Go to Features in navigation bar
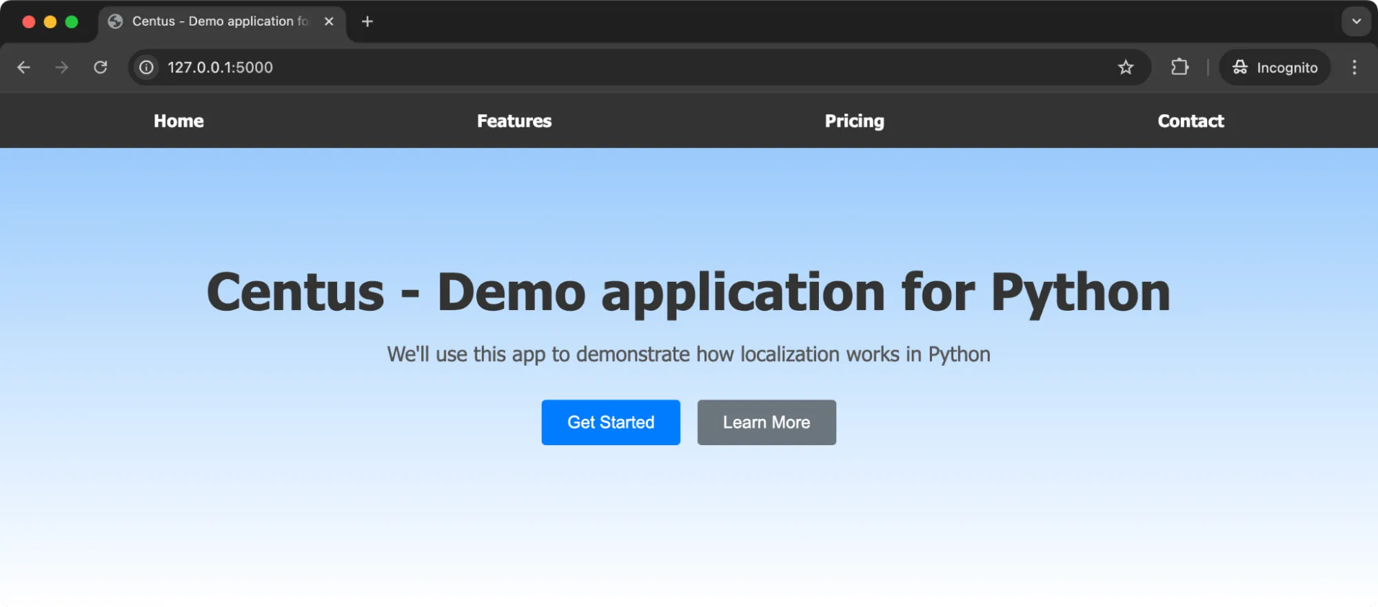 tap(514, 121)
